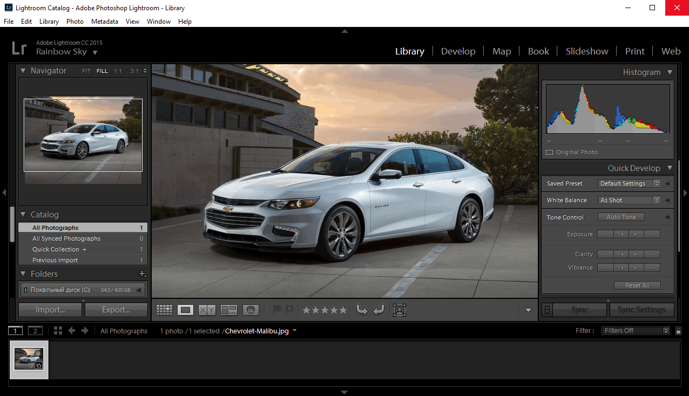Open the Metadata menu

[105, 22]
